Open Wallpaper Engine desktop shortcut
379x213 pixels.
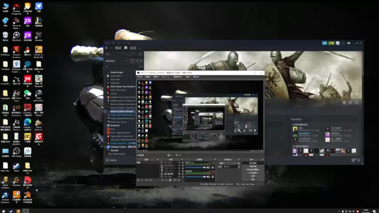(17, 66)
